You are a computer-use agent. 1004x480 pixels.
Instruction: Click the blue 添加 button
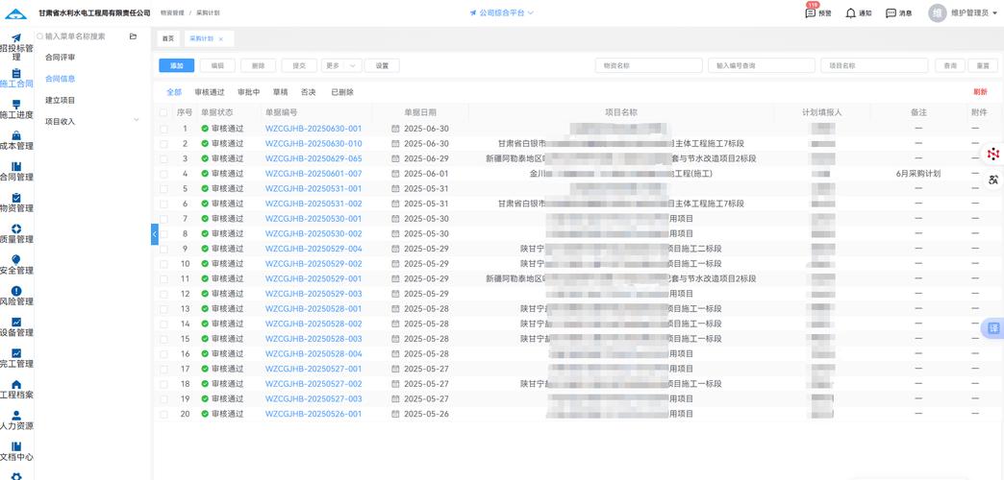coord(177,65)
